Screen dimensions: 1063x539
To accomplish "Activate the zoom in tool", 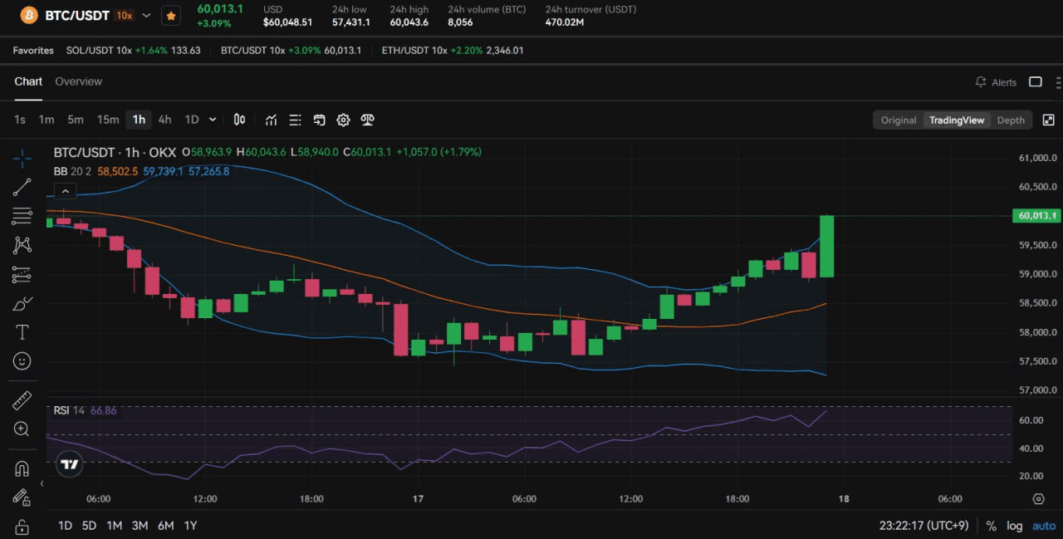I will 22,429.
